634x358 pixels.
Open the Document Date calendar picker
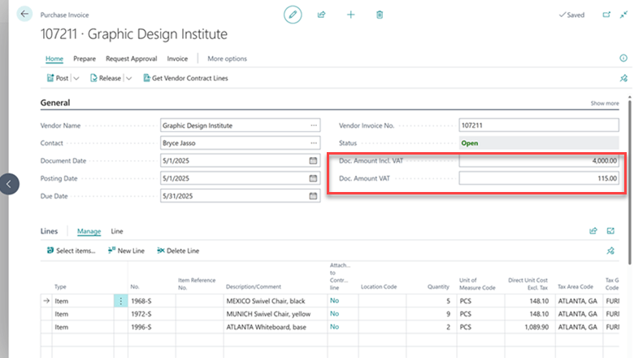313,161
